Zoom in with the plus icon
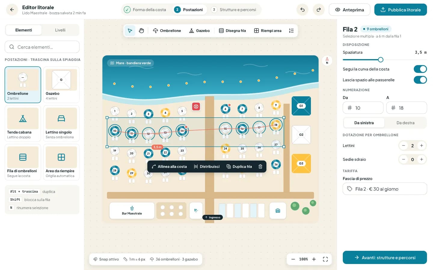This screenshot has height=270, width=433. click(314, 259)
